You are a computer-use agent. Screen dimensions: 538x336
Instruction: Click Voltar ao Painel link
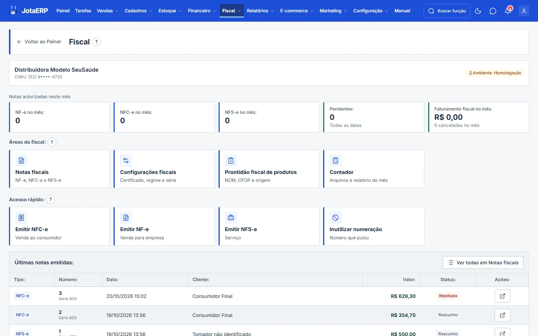39,42
